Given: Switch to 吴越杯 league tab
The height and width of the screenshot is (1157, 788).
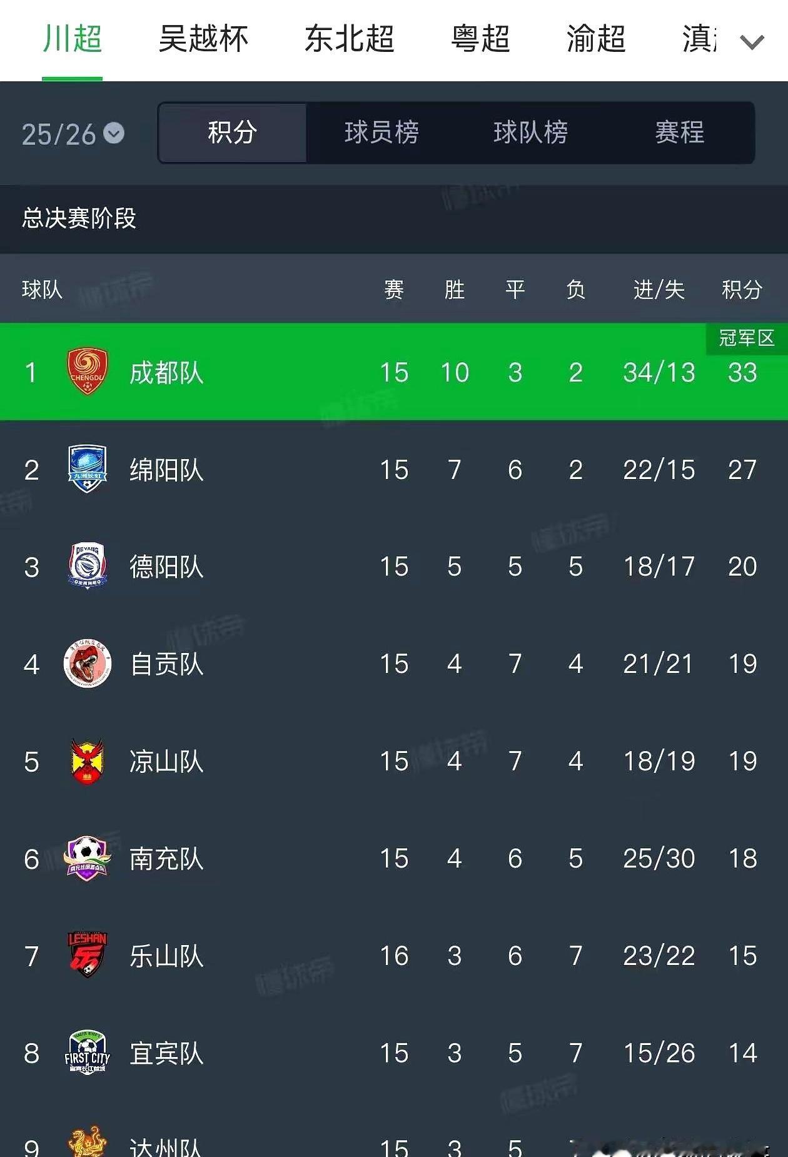Looking at the screenshot, I should pos(203,39).
